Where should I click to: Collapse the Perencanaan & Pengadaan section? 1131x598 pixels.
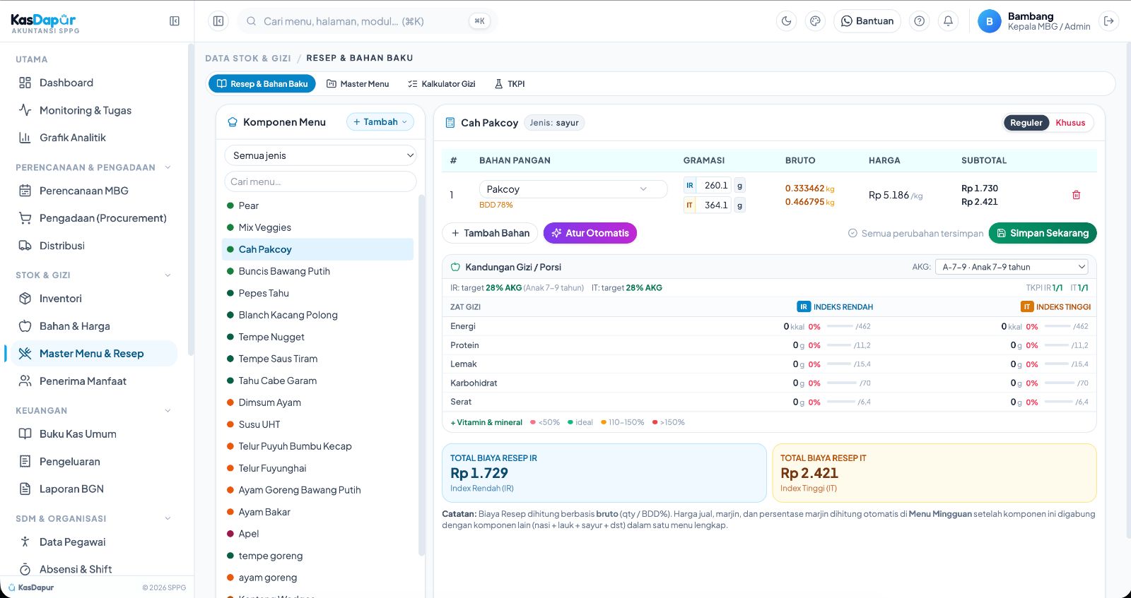(x=168, y=167)
